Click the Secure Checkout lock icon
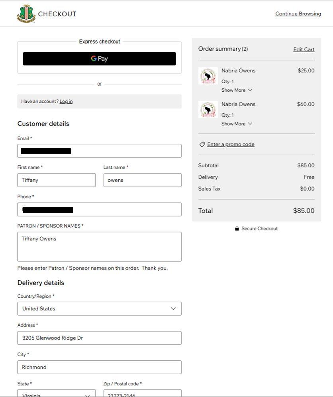This screenshot has height=397, width=333. click(237, 228)
